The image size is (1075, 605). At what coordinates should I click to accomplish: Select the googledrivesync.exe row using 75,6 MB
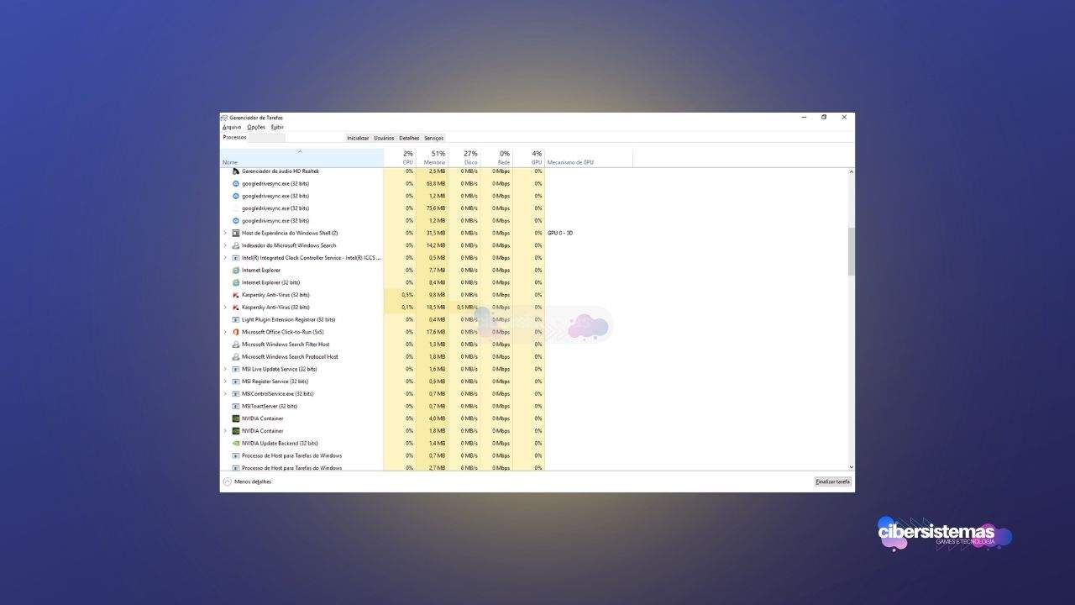534,208
